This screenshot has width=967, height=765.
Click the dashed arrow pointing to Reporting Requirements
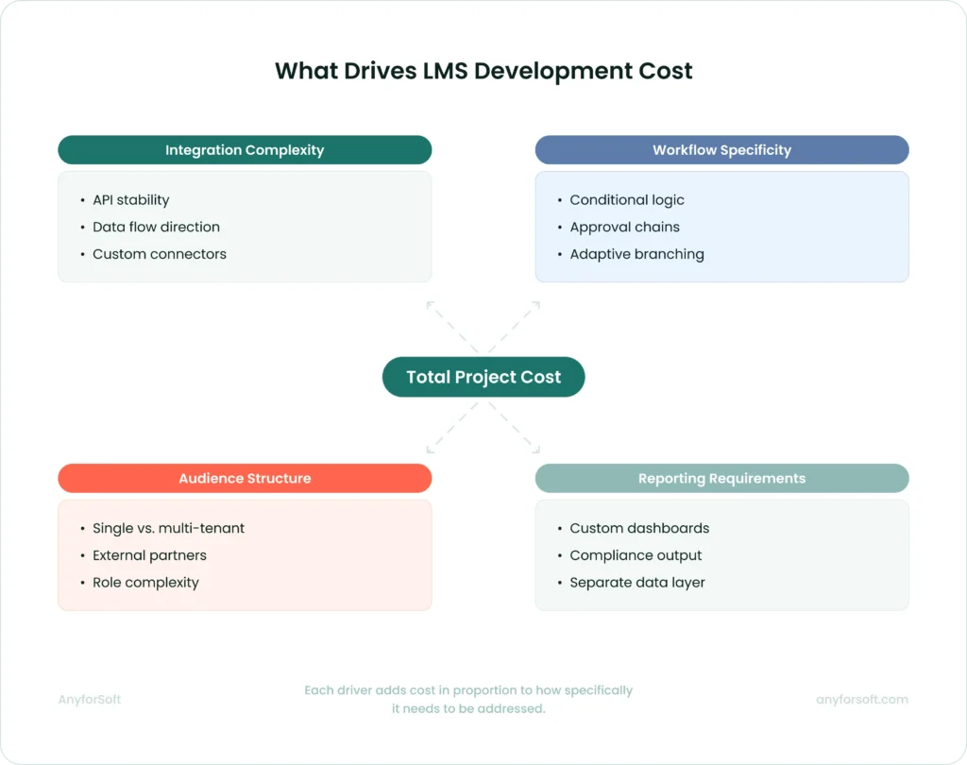[523, 435]
